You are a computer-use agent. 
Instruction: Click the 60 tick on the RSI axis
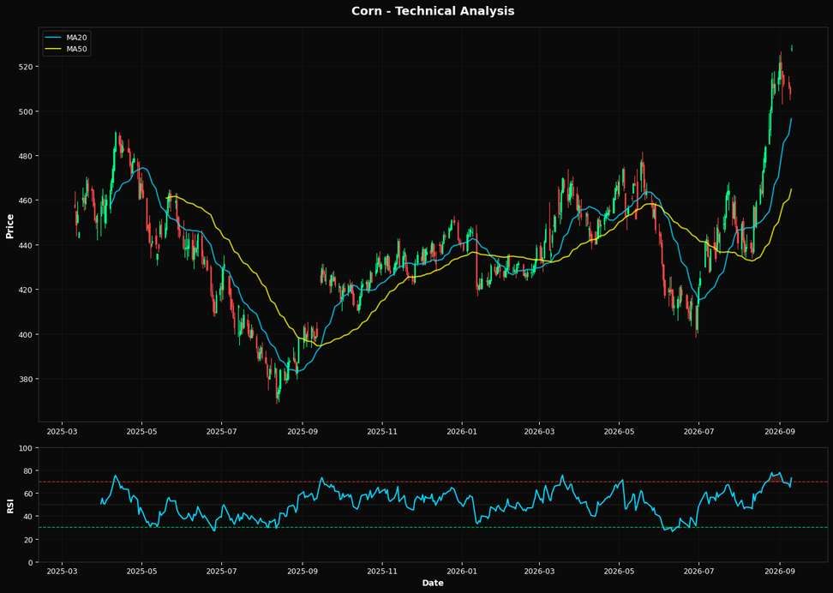coord(29,494)
